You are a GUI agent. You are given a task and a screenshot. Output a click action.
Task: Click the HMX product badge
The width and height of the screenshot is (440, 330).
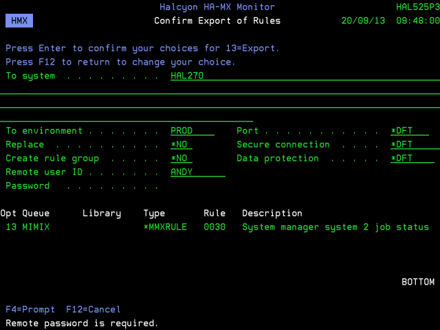click(x=19, y=21)
